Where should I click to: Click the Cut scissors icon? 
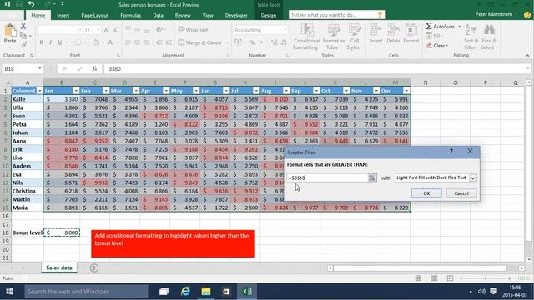point(23,26)
